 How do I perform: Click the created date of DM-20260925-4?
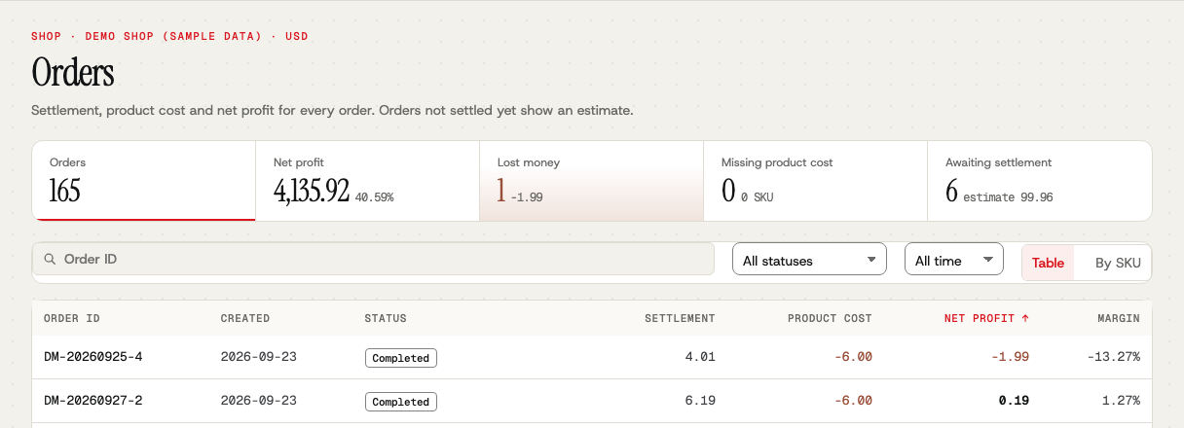coord(259,357)
